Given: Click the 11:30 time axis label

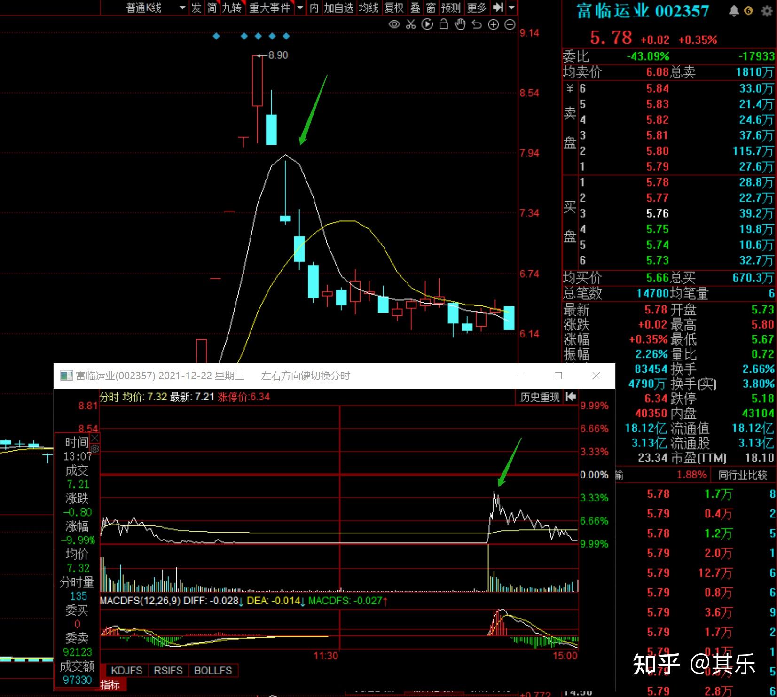Looking at the screenshot, I should point(326,656).
